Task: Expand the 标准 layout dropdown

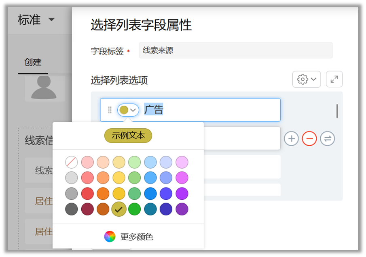Action: coord(51,20)
